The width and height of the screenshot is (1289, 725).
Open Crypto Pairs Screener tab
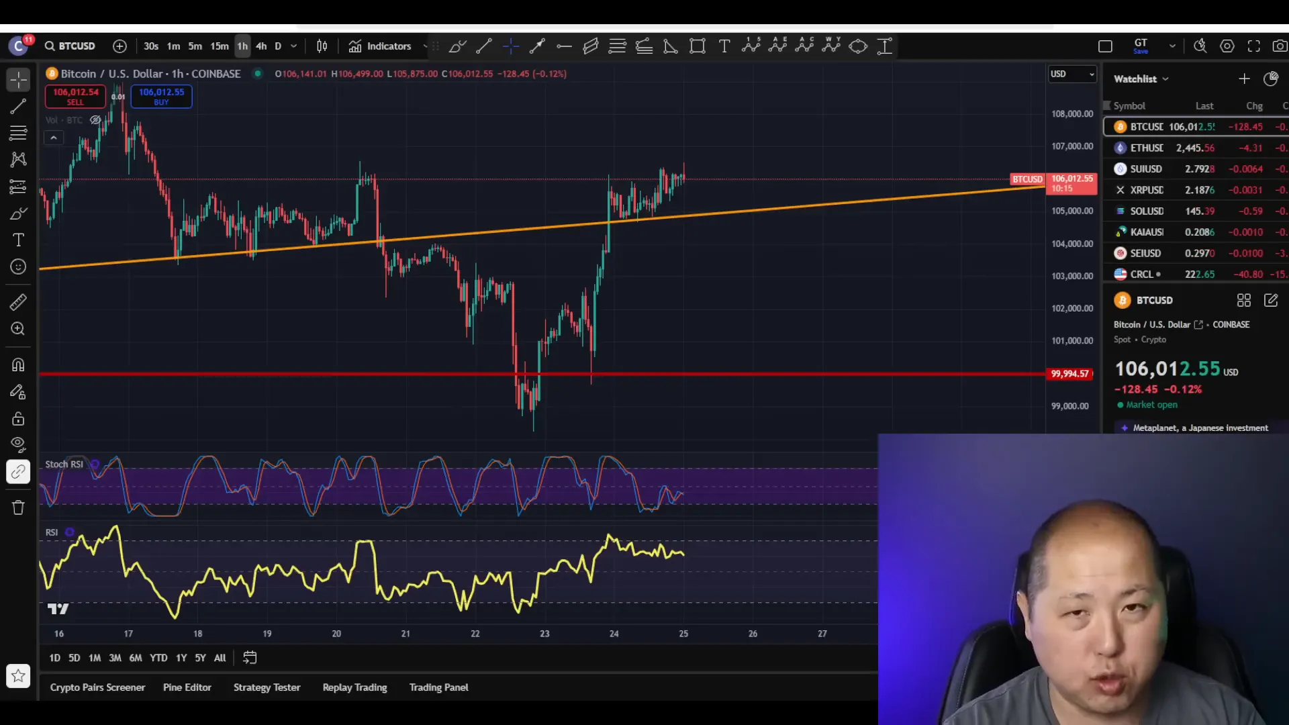tap(97, 687)
